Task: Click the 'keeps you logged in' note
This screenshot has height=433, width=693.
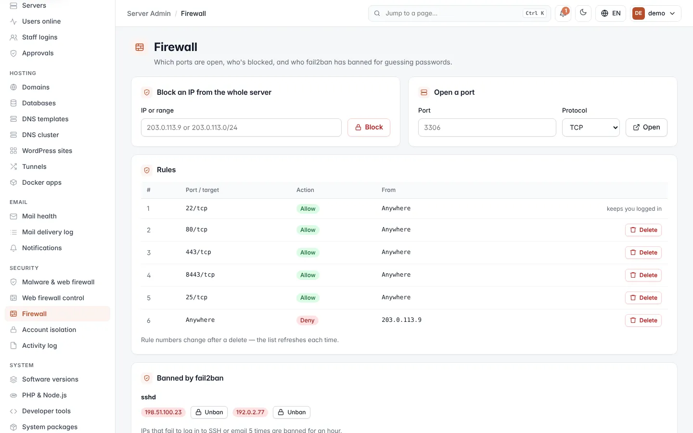Action: (x=634, y=209)
